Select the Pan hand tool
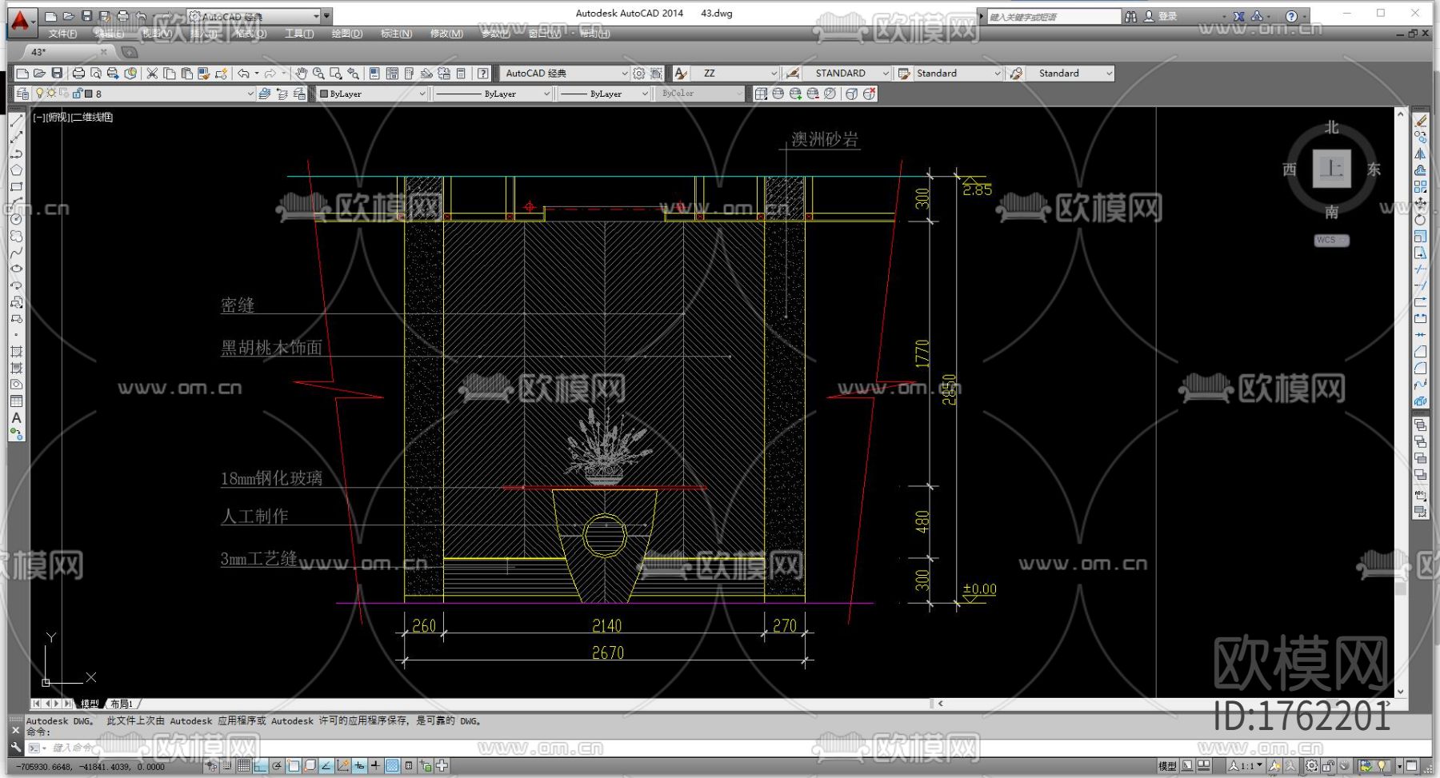The image size is (1440, 778). click(x=301, y=74)
